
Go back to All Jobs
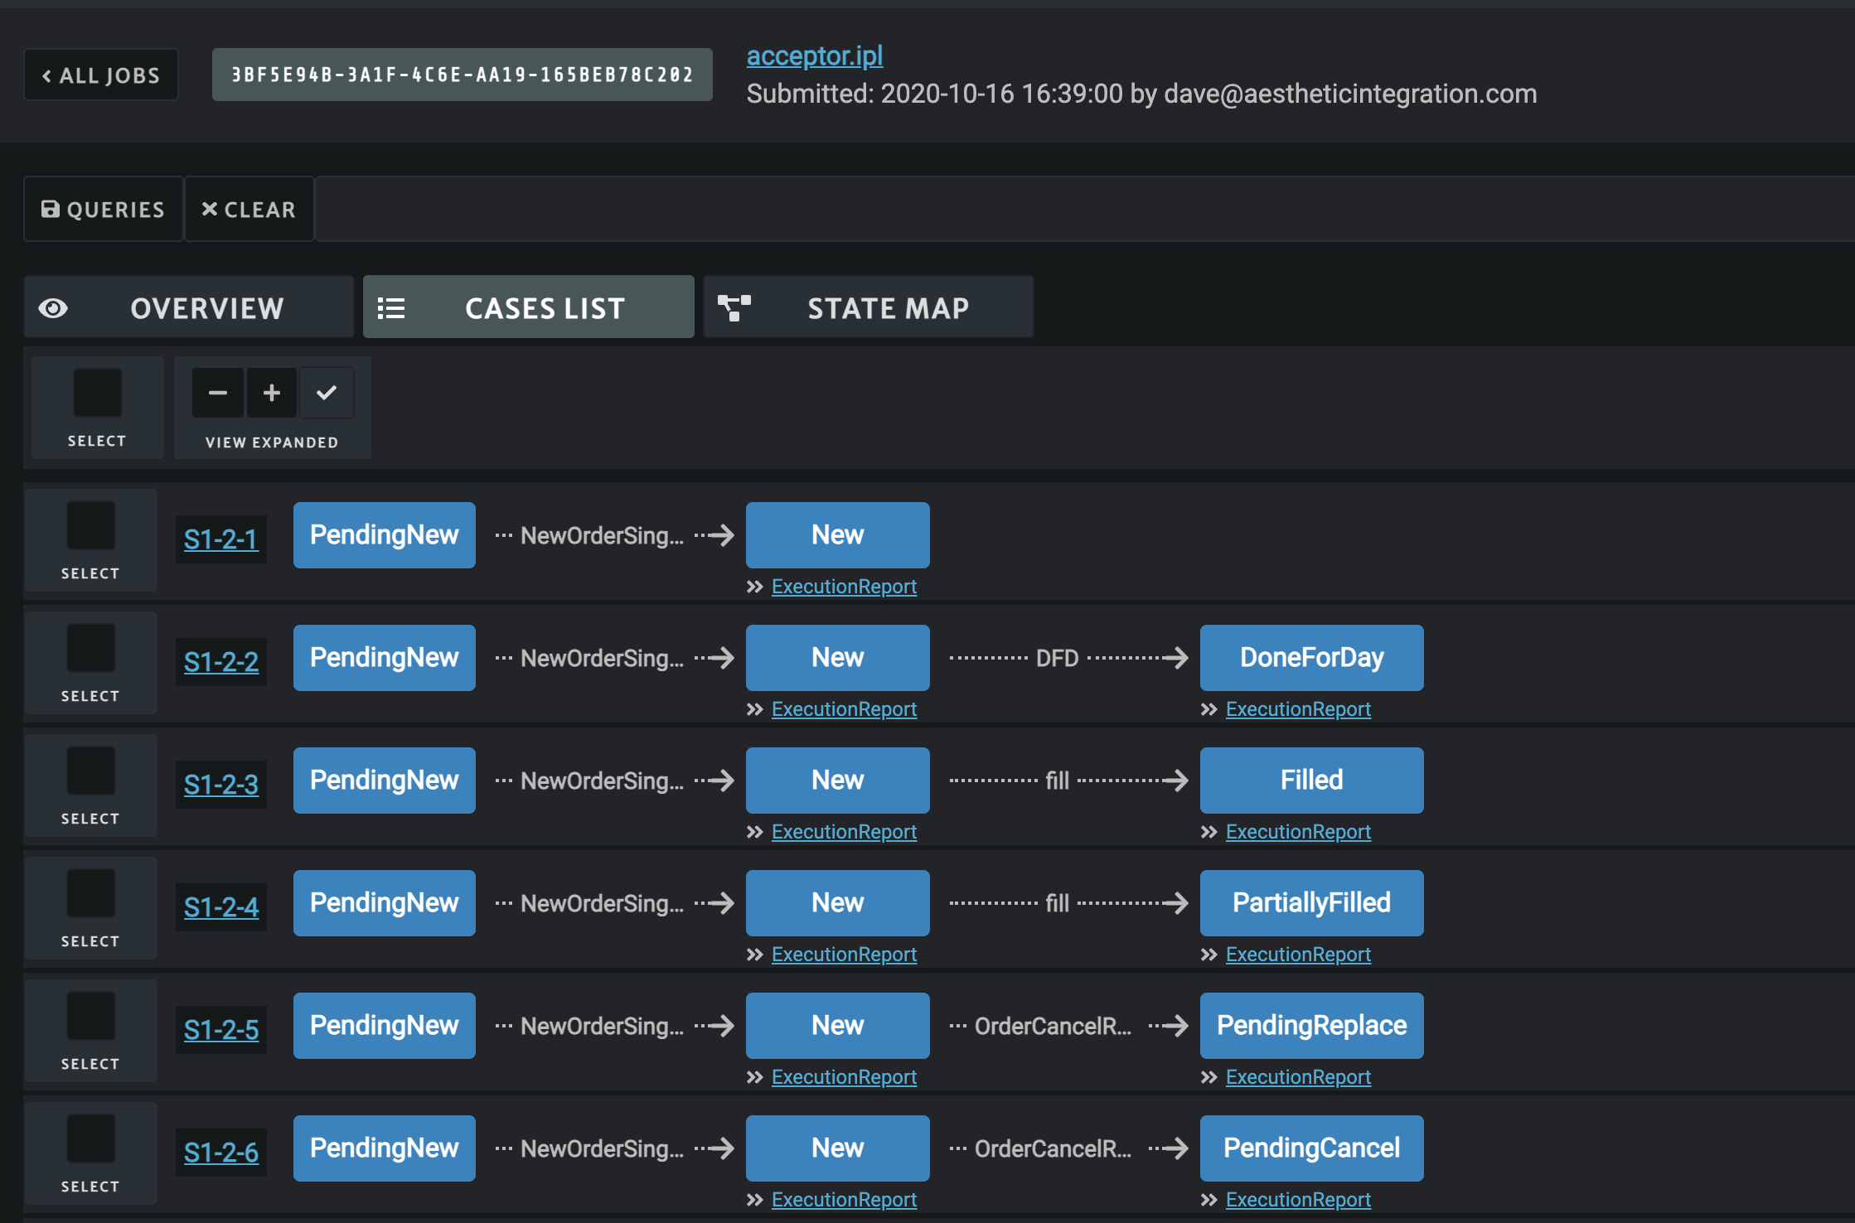101,75
